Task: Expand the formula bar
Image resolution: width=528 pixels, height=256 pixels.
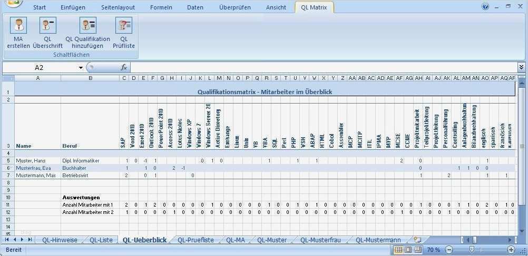Action: click(522, 67)
